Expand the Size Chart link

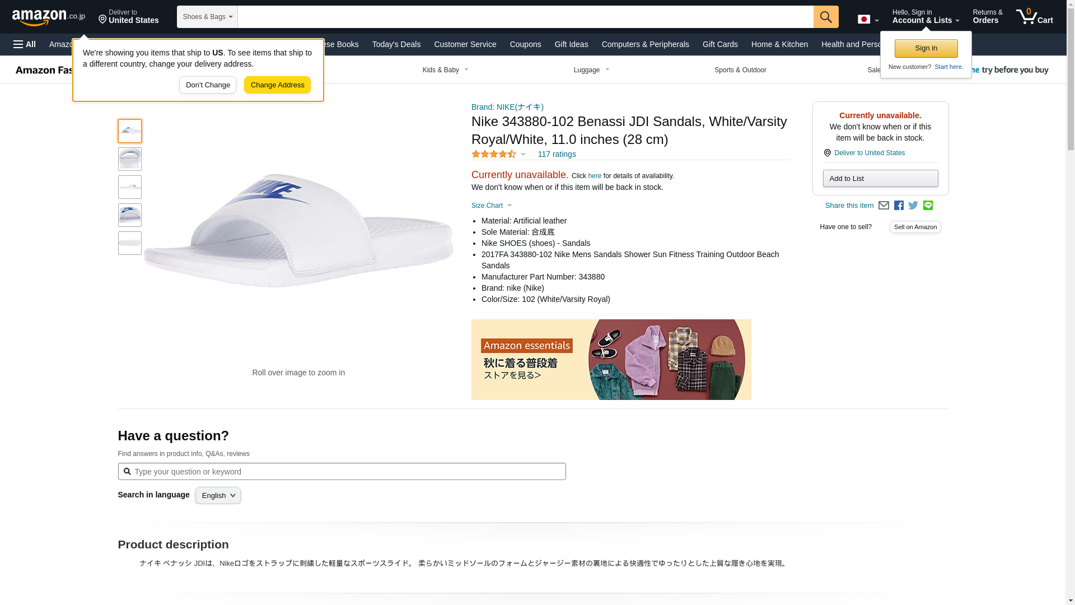[492, 206]
